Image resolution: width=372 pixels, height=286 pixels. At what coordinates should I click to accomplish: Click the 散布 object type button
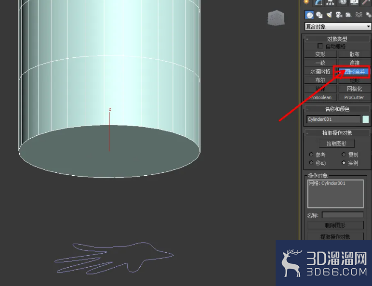pyautogui.click(x=355, y=54)
